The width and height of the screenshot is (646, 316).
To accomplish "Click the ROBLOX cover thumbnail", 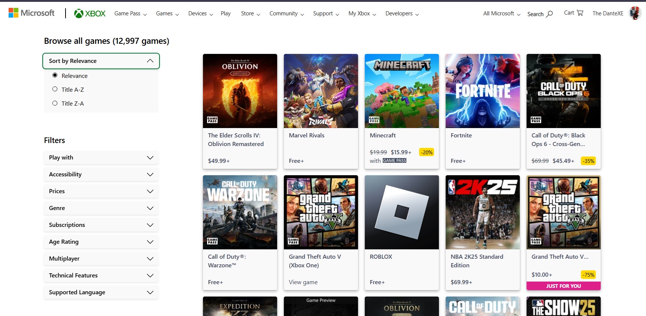I will [402, 212].
